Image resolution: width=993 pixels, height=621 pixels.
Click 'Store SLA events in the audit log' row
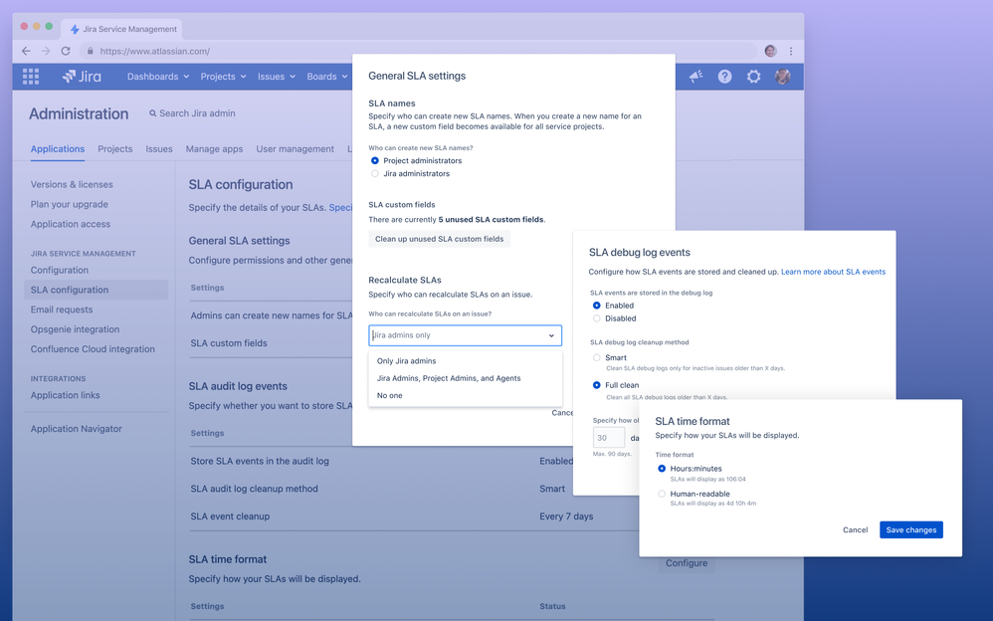(x=260, y=462)
